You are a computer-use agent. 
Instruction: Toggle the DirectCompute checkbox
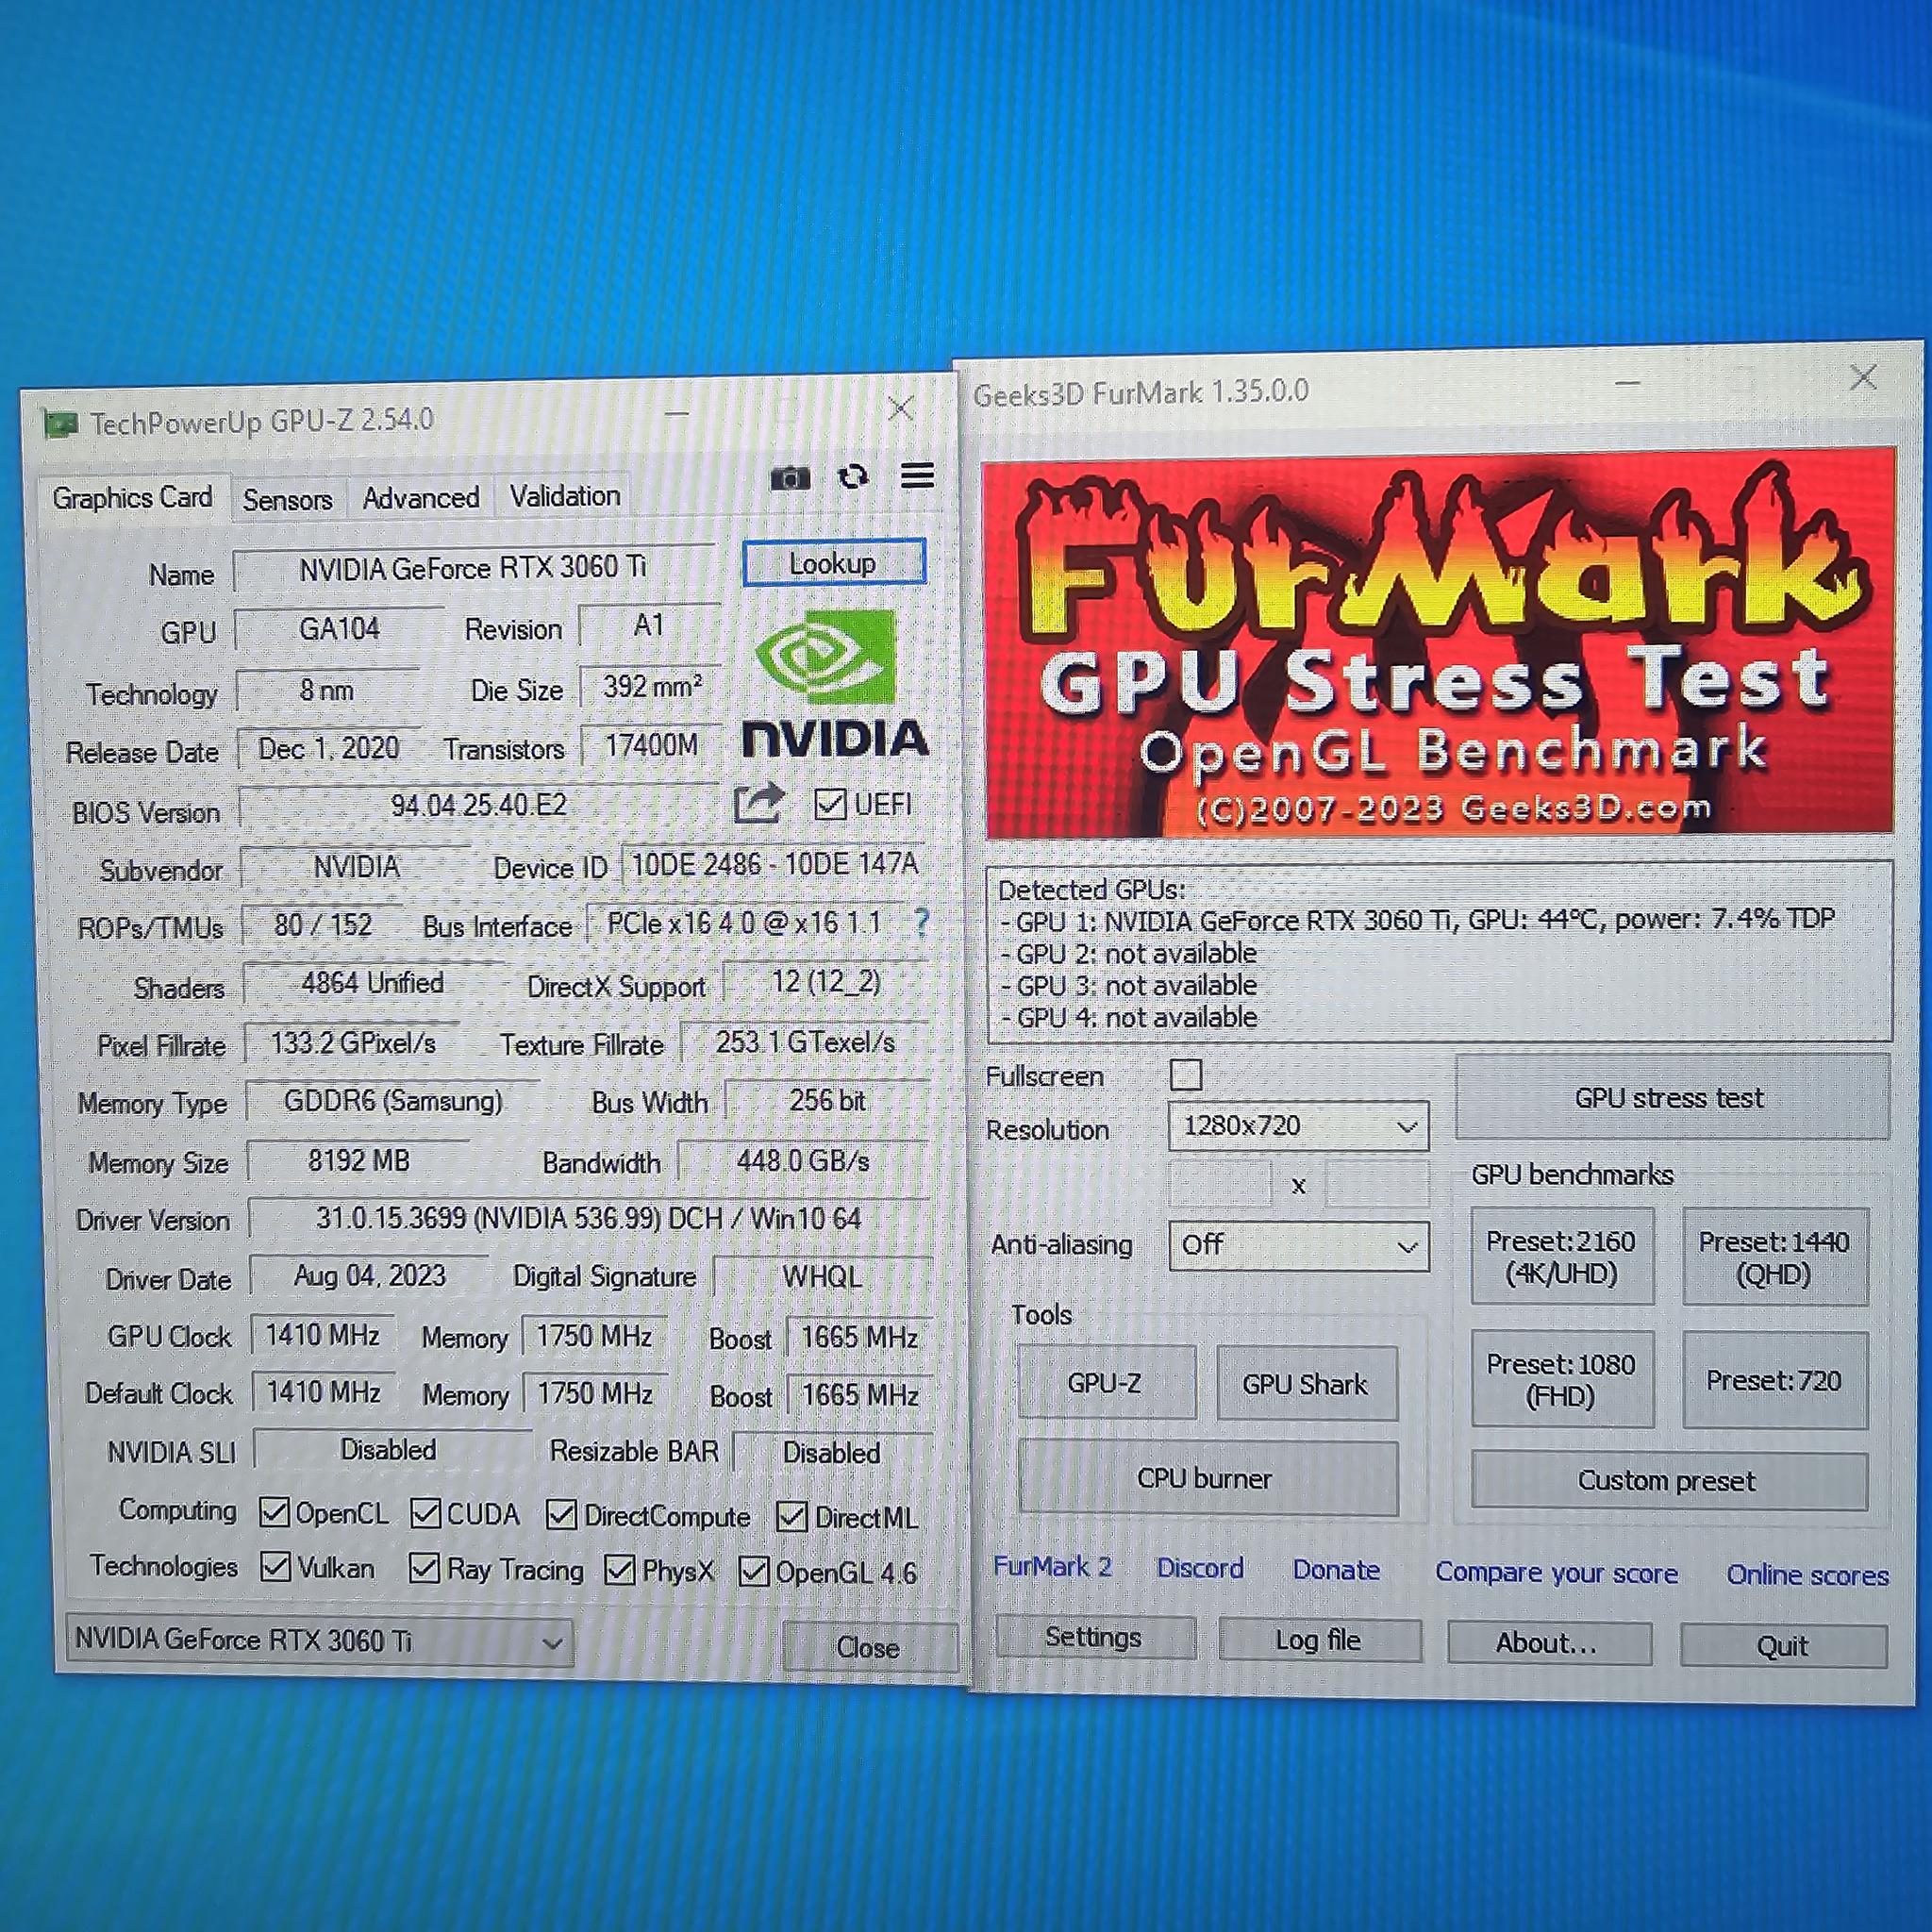click(x=561, y=1515)
